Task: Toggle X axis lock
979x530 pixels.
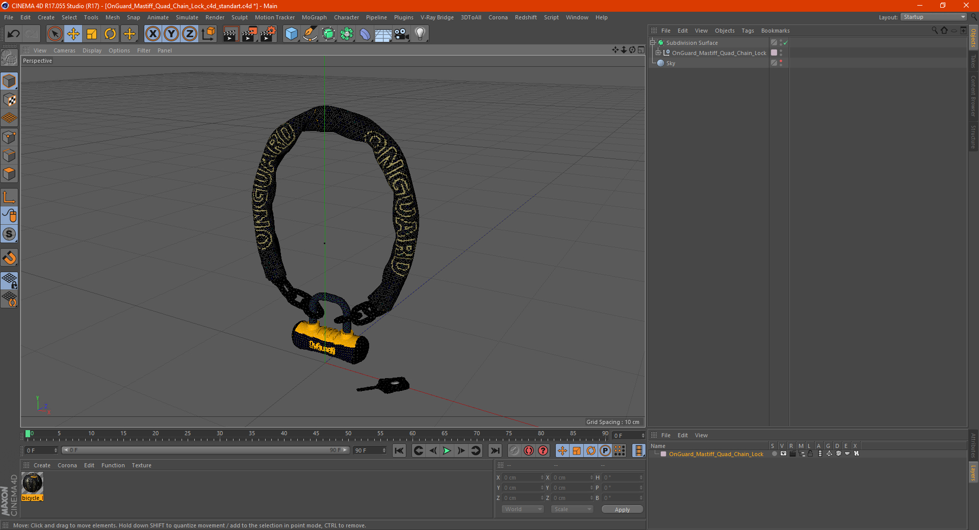Action: [x=152, y=34]
